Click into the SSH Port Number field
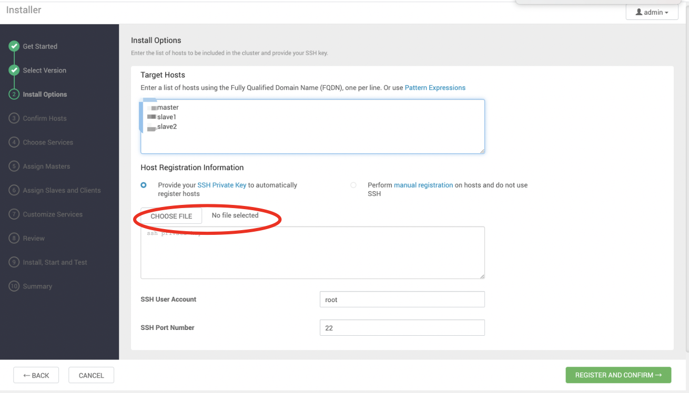This screenshot has width=689, height=393. tap(402, 328)
